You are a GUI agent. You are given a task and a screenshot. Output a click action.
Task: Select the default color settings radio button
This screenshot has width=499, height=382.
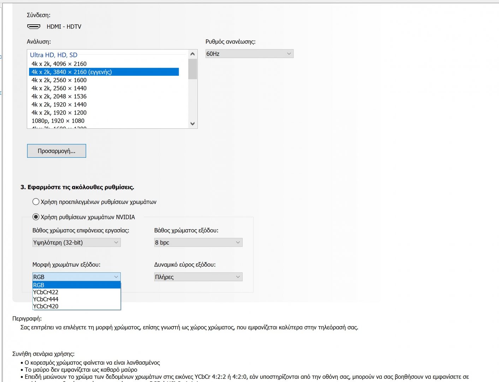pos(36,202)
